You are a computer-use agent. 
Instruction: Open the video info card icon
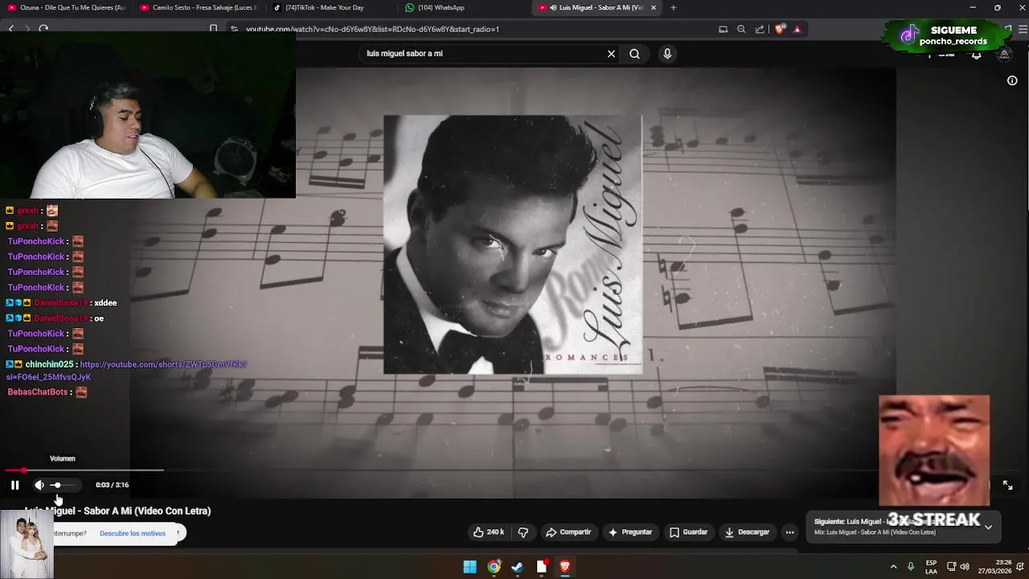(x=1012, y=80)
